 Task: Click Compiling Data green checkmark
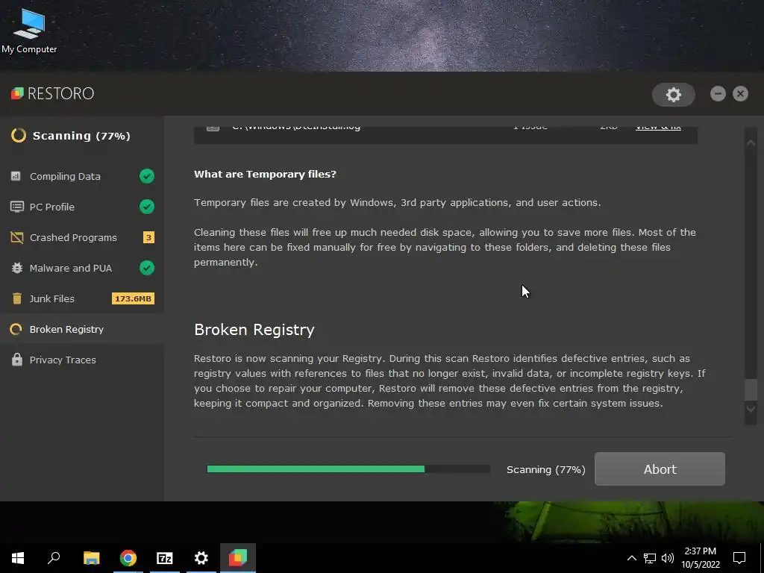click(x=147, y=176)
